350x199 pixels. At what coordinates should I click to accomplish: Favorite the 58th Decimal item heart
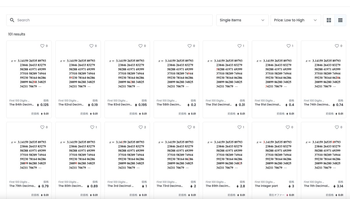pyautogui.click(x=190, y=46)
